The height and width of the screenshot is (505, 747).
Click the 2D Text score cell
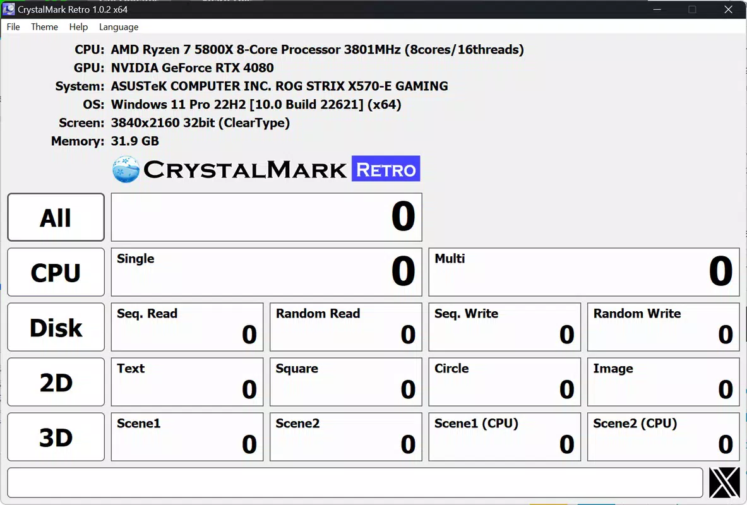(188, 382)
